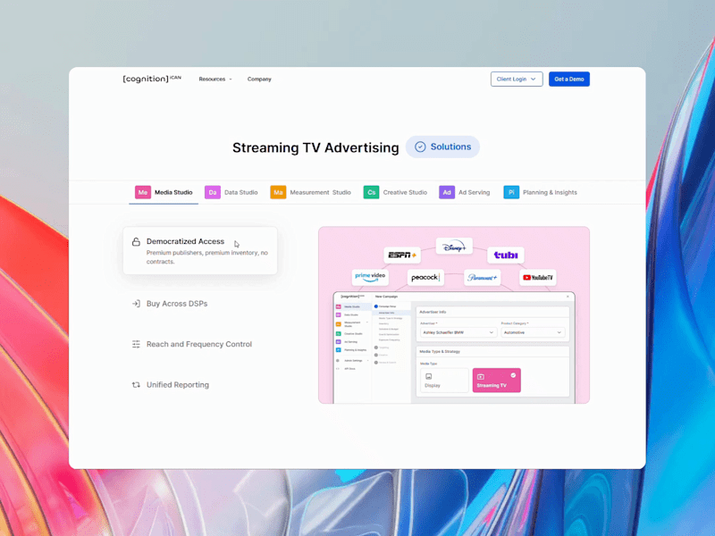Click the arrow icon beside Buy Across DSPs
This screenshot has height=536, width=715.
pos(136,304)
